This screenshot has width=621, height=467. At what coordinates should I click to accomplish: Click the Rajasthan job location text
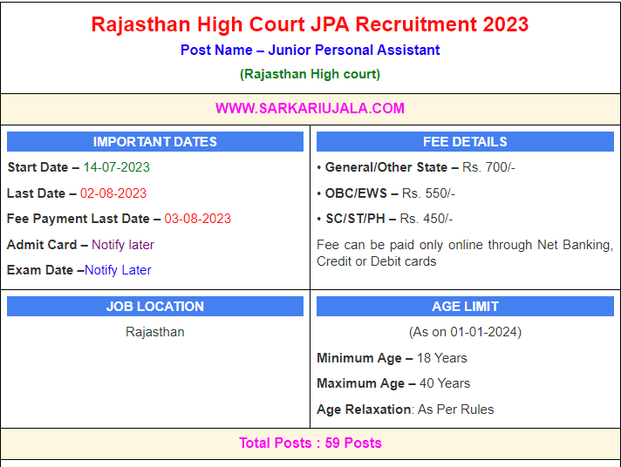click(155, 332)
